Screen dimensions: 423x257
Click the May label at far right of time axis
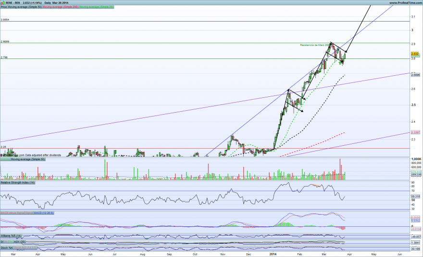(x=374, y=254)
